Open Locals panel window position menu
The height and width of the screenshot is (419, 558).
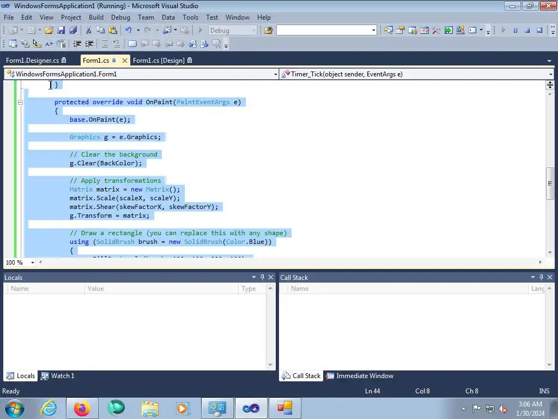point(254,277)
